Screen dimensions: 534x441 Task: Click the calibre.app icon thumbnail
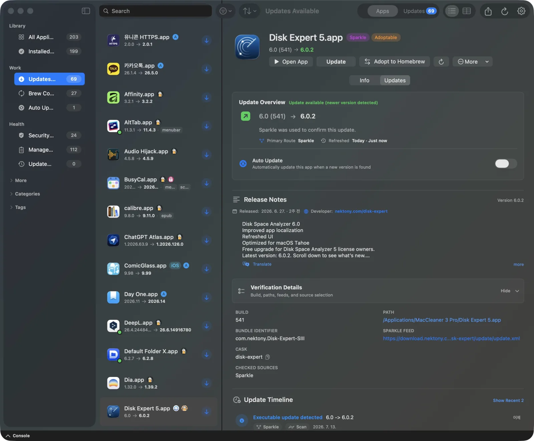point(113,212)
